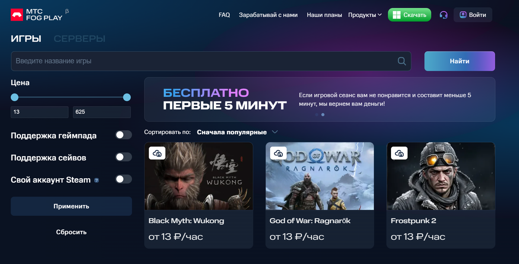Click the green Скачать download button
This screenshot has height=264, width=519.
[410, 15]
